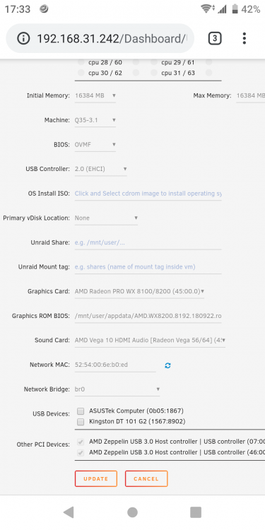Tap the Android home circle button
Viewport: 265px width, 530px height.
[133, 512]
